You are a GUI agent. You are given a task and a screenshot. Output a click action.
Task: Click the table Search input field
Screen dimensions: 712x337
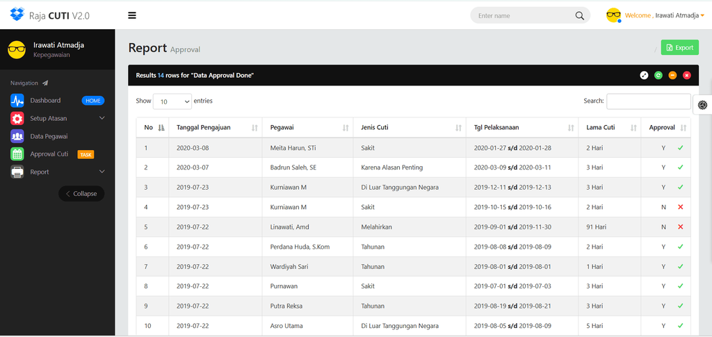pyautogui.click(x=649, y=101)
